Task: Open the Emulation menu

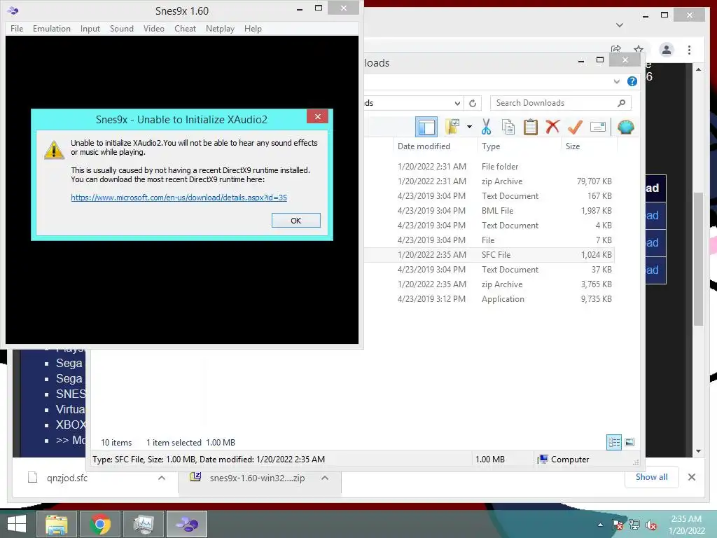Action: pos(52,28)
